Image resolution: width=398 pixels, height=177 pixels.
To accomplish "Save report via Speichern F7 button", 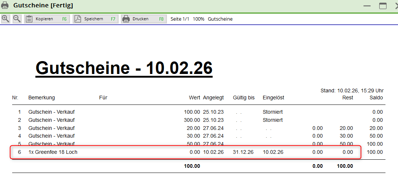I will pyautogui.click(x=95, y=19).
